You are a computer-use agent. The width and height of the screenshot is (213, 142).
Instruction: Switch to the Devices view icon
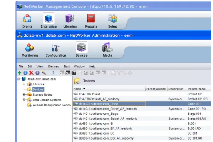pyautogui.click(x=82, y=47)
